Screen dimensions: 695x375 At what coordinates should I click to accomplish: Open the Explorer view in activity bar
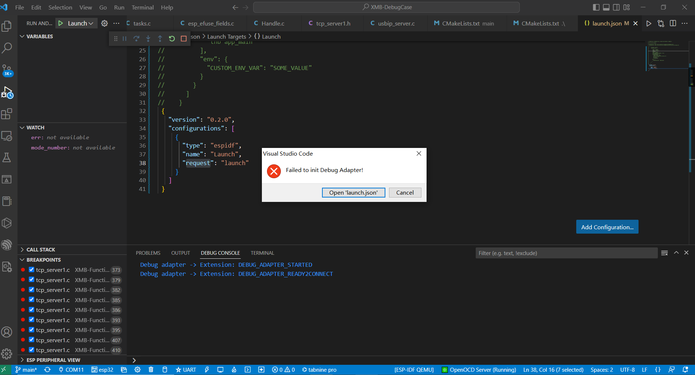pos(7,26)
